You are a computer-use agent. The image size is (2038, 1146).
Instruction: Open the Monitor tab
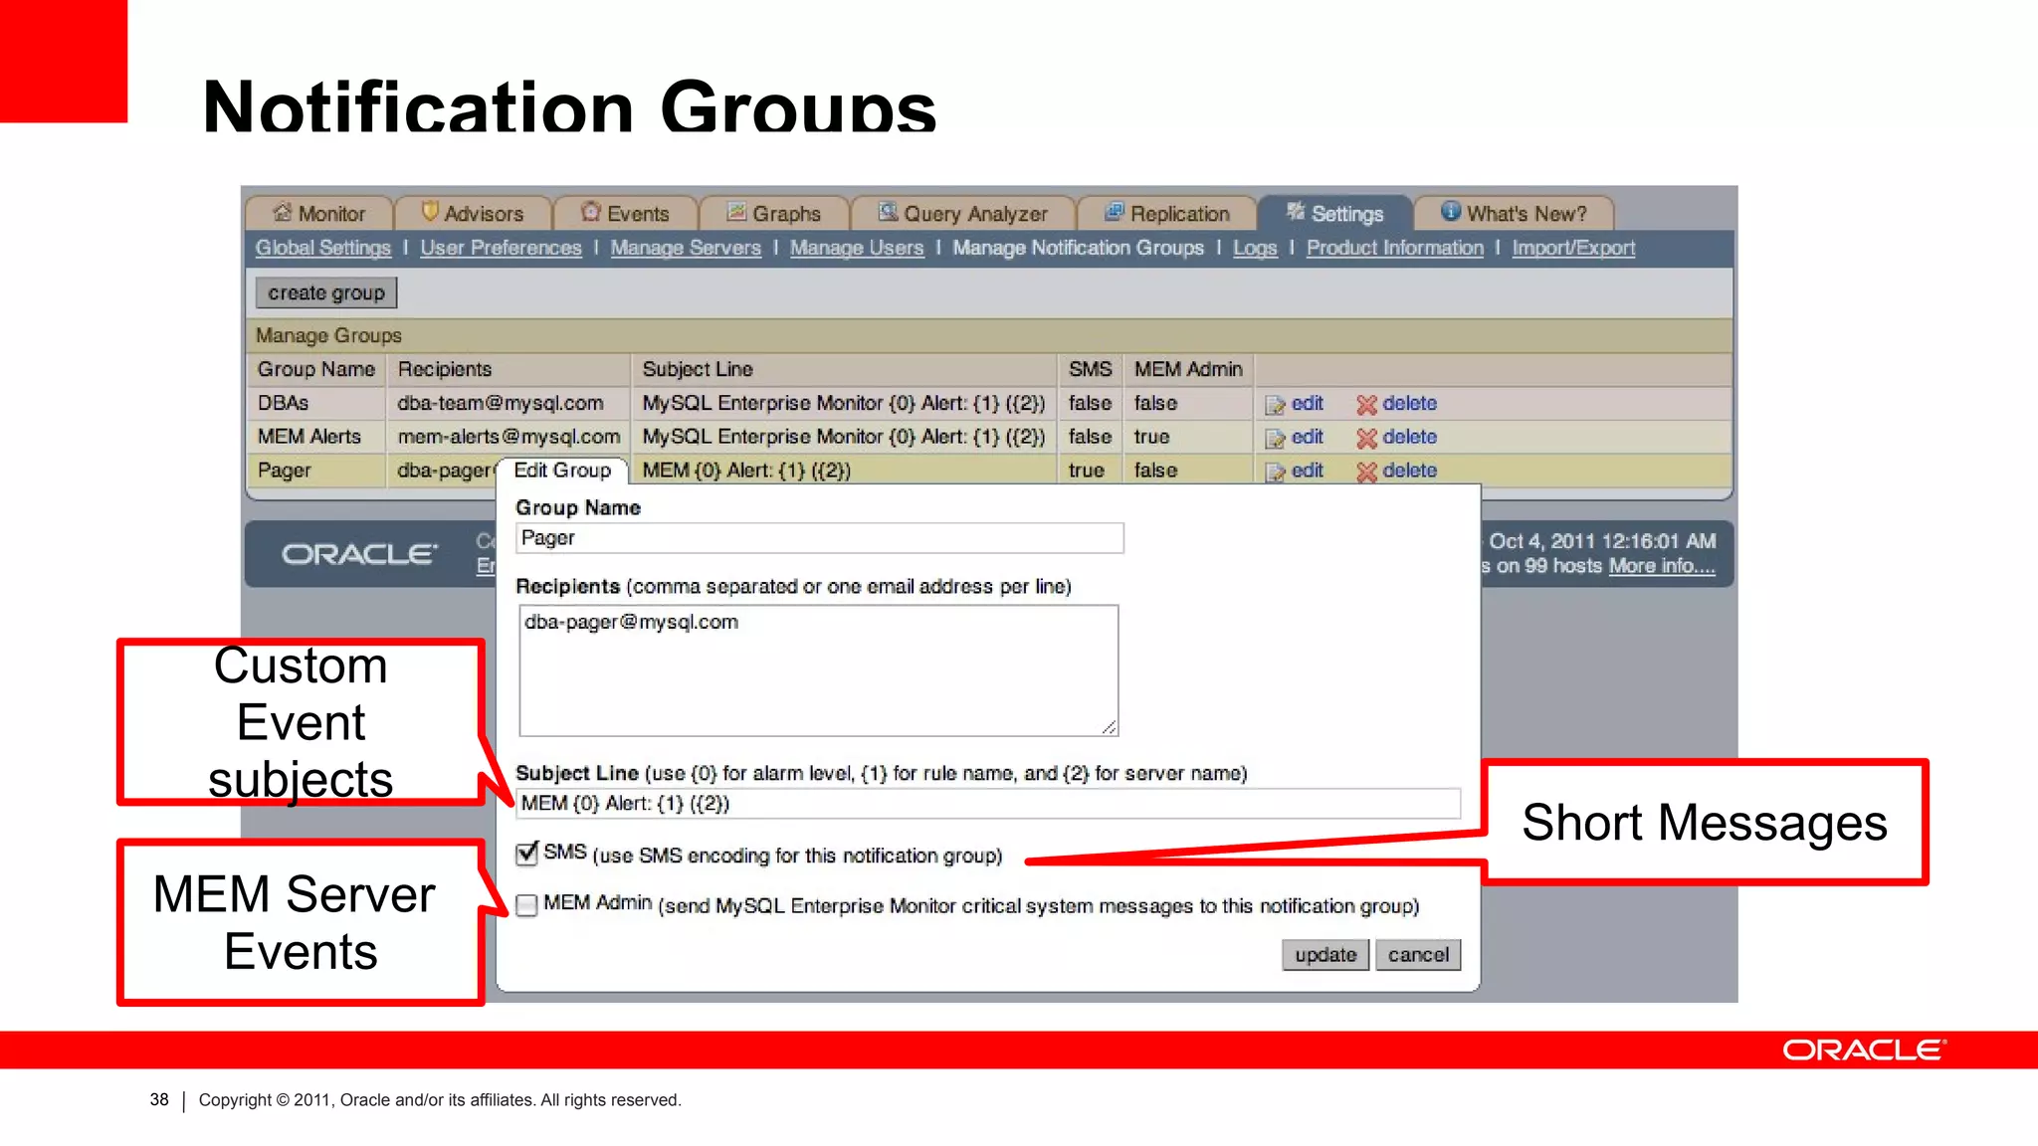click(319, 213)
